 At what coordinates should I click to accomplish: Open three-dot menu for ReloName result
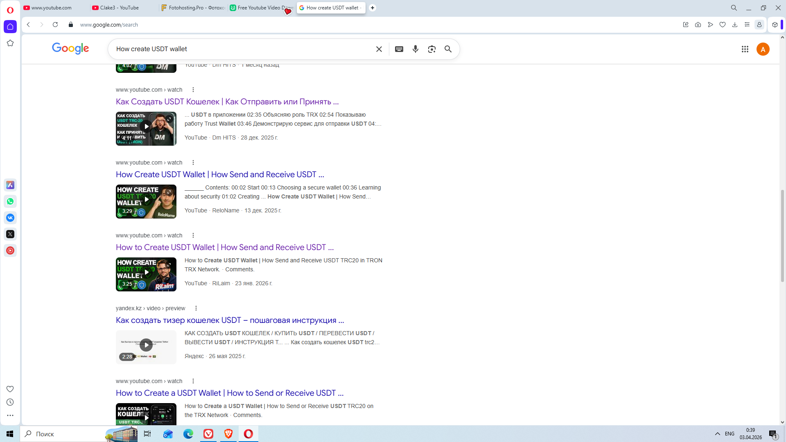(193, 162)
